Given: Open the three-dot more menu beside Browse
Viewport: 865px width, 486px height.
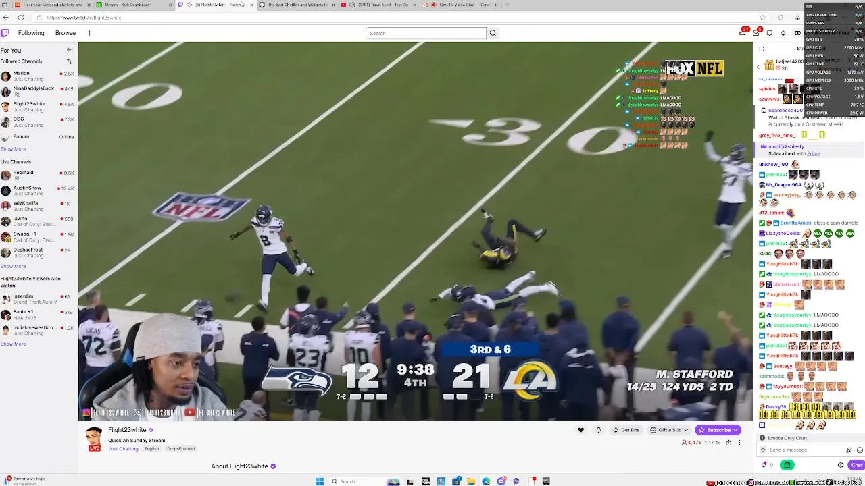Looking at the screenshot, I should coord(89,33).
